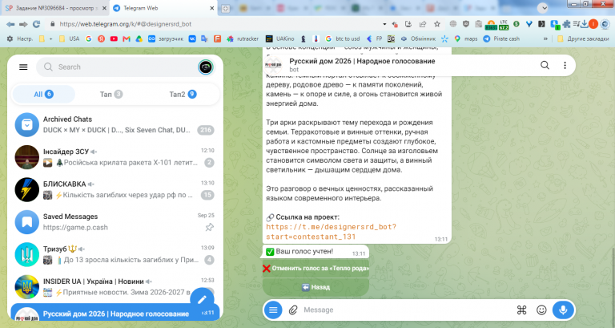The width and height of the screenshot is (615, 328).
Task: Open the Google bookmark icon after USA
Action: point(89,38)
